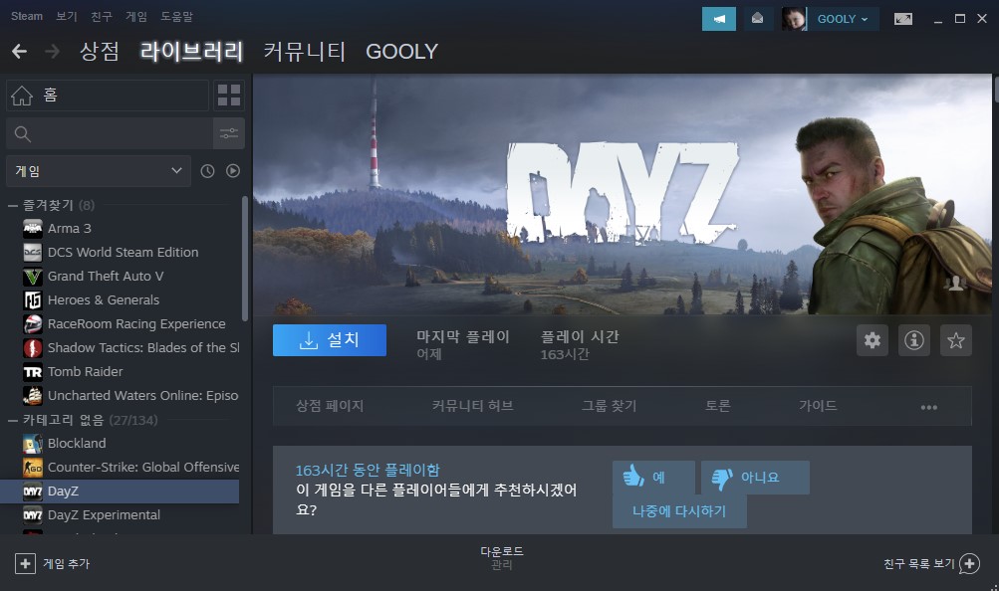Open the 그룹 찾기 link
Screen dimensions: 999x591
(x=610, y=406)
